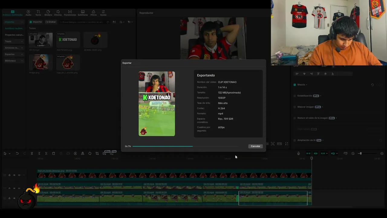The image size is (387, 218).
Task: Click the crop icon in timeline toolbar
Action: click(x=97, y=154)
